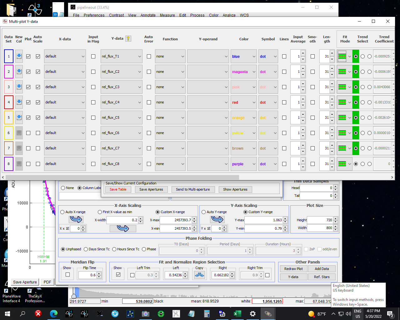Open Function dropdown for data set 4
The width and height of the screenshot is (400, 320).
pyautogui.click(x=170, y=102)
